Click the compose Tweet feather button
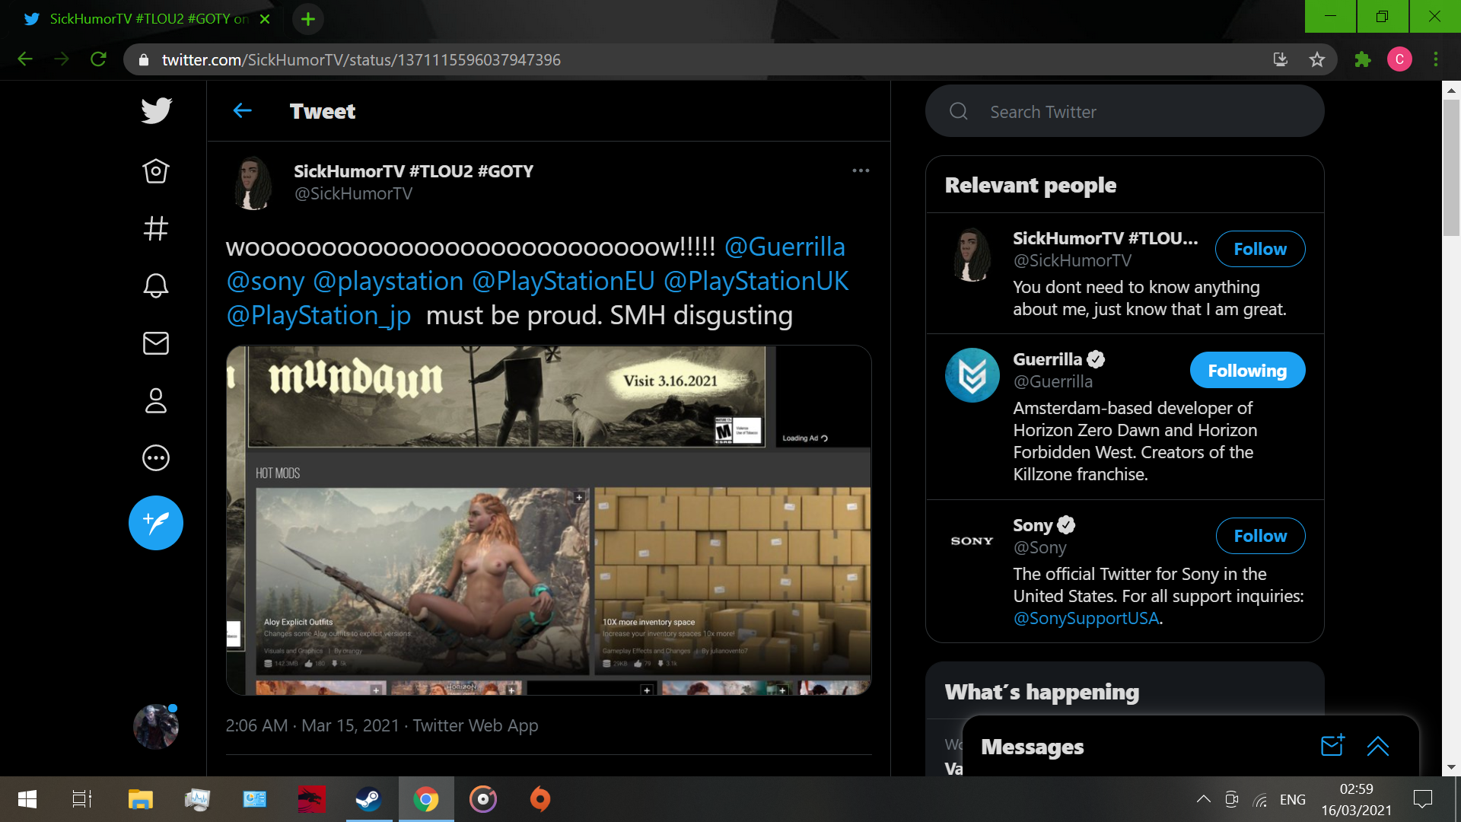The height and width of the screenshot is (822, 1461). tap(156, 523)
